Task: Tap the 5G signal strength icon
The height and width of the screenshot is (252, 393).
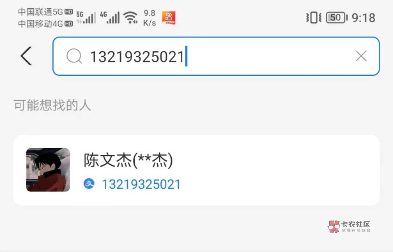Action: click(86, 18)
